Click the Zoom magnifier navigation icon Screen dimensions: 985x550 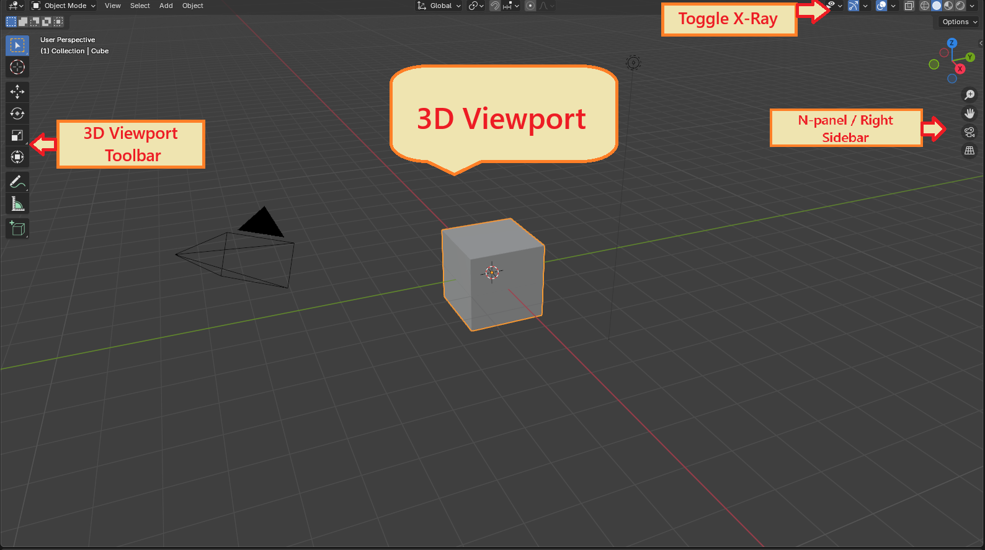pos(969,95)
